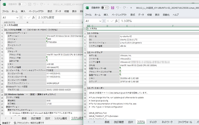Open the ヘルプ tab in the front workbook
Screen dimensions: 199x125
click(x=176, y=15)
